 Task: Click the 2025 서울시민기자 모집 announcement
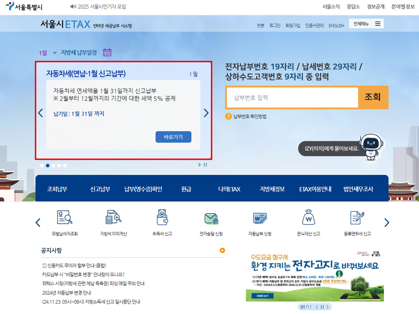[x=102, y=6]
